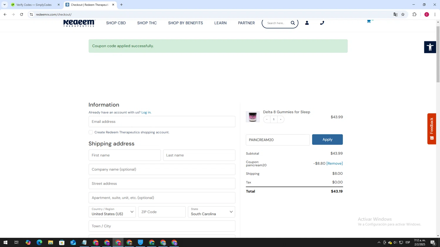Screen dimensions: 440x247
Task: Click the Delta 8 Gummies for Sleep title
Action: pyautogui.click(x=287, y=112)
